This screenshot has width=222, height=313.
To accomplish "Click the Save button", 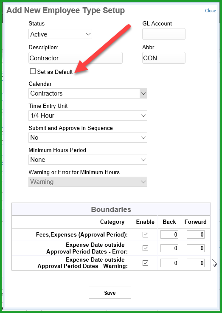I will click(110, 293).
